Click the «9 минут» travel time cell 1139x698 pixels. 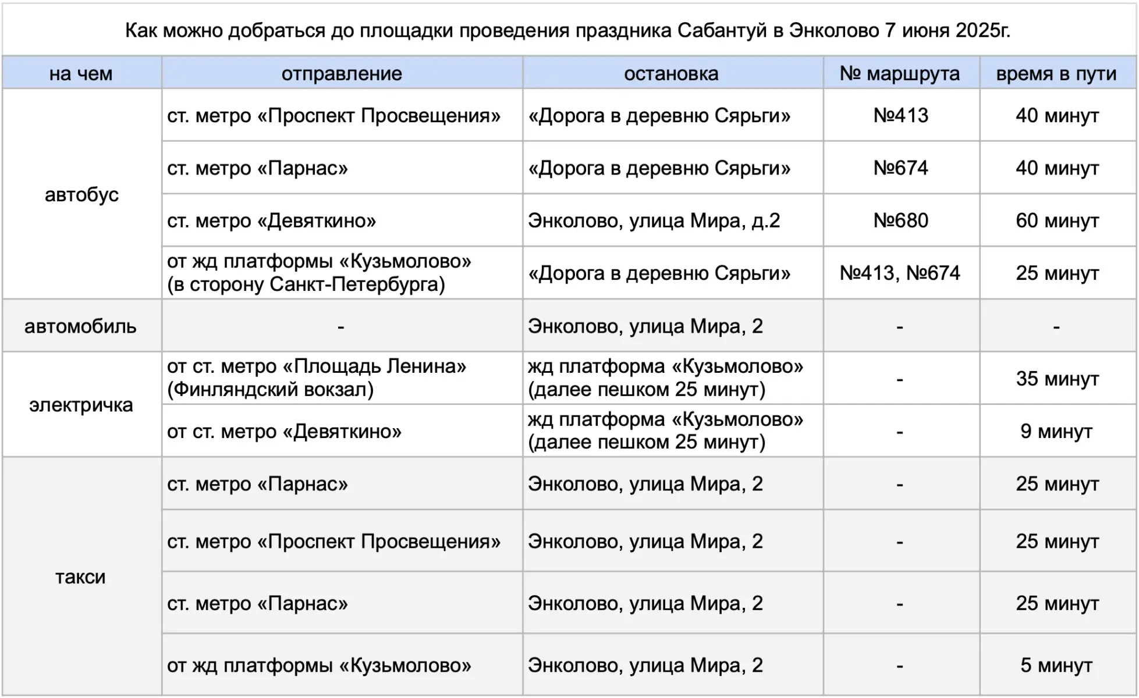(x=1058, y=431)
